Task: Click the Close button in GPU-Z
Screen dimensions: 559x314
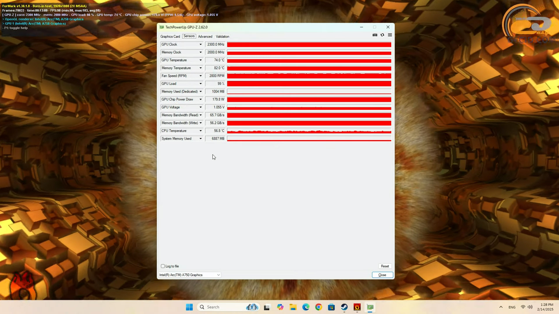Action: coord(382,275)
